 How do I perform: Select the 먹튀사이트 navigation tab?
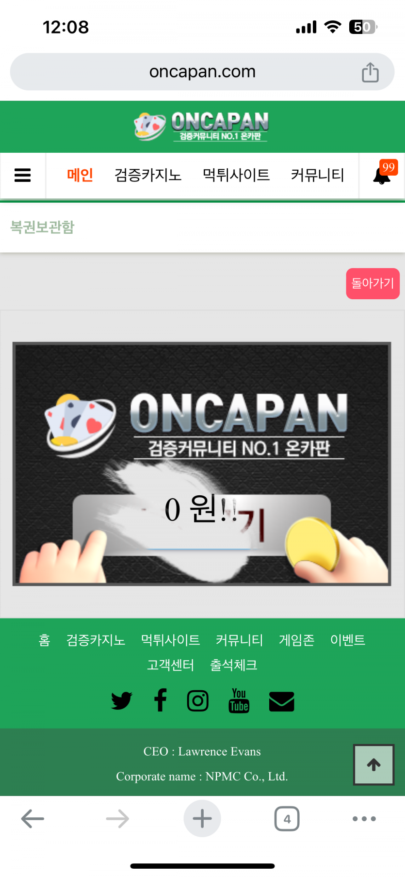click(236, 175)
